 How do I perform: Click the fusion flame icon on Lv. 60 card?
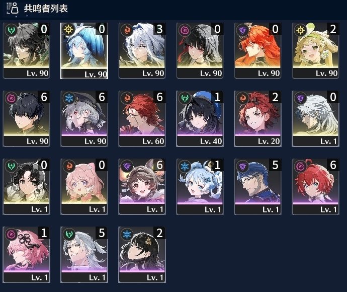[x=127, y=98]
